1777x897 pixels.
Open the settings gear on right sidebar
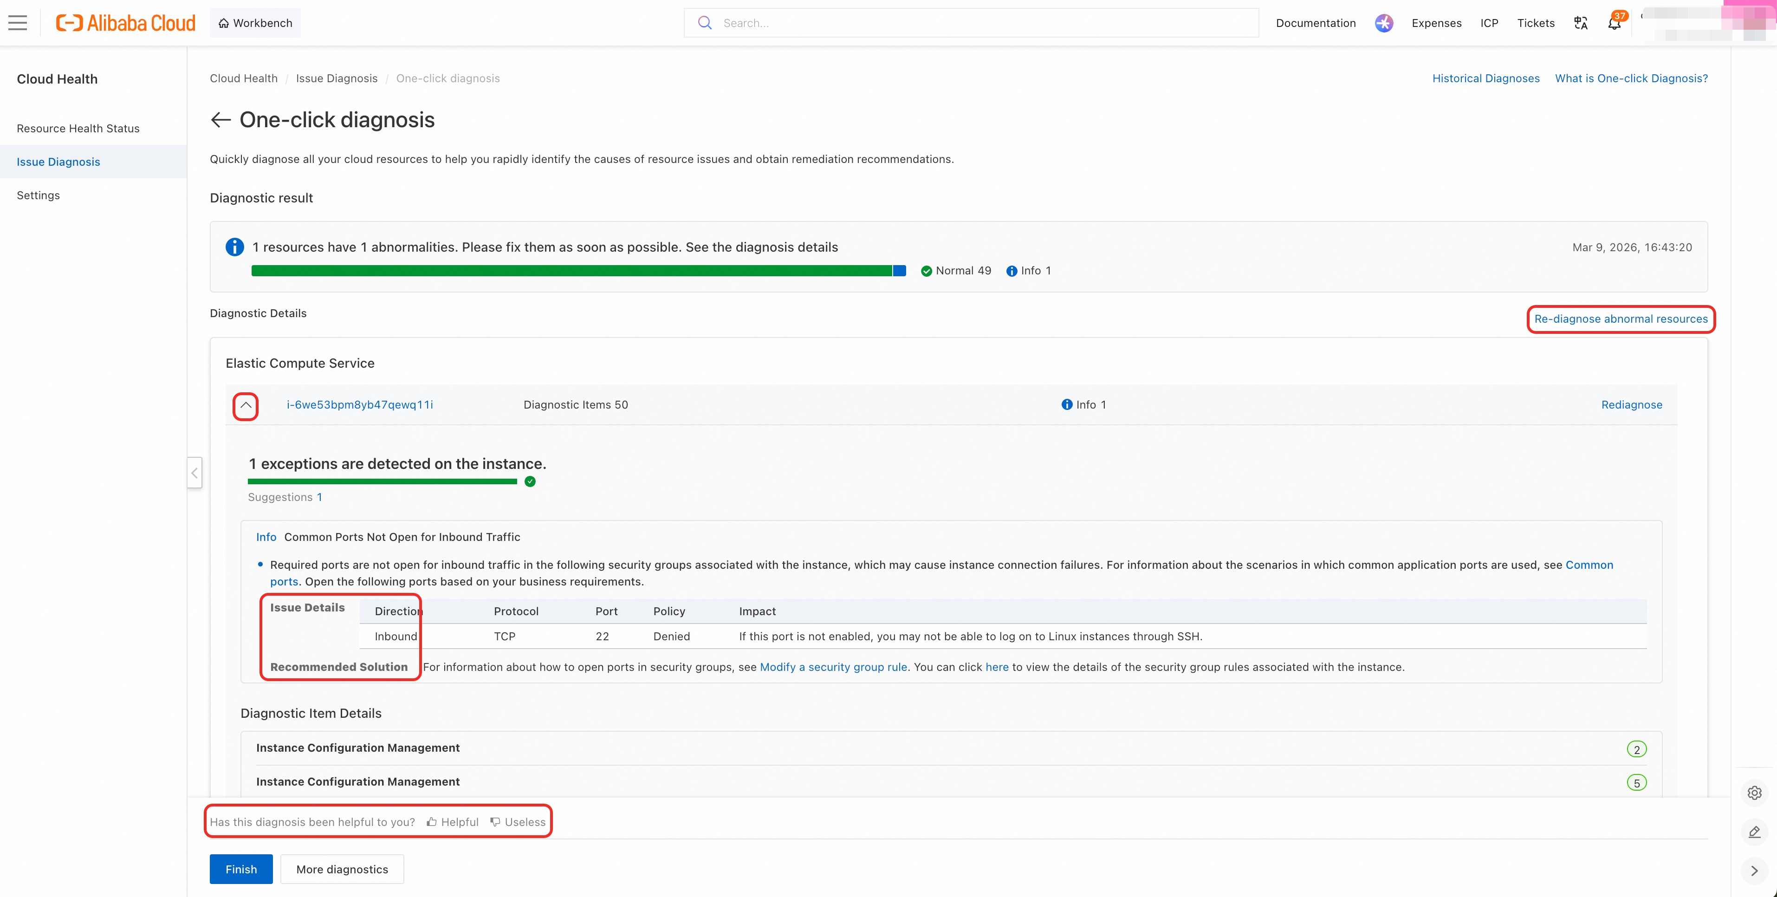tap(1754, 793)
